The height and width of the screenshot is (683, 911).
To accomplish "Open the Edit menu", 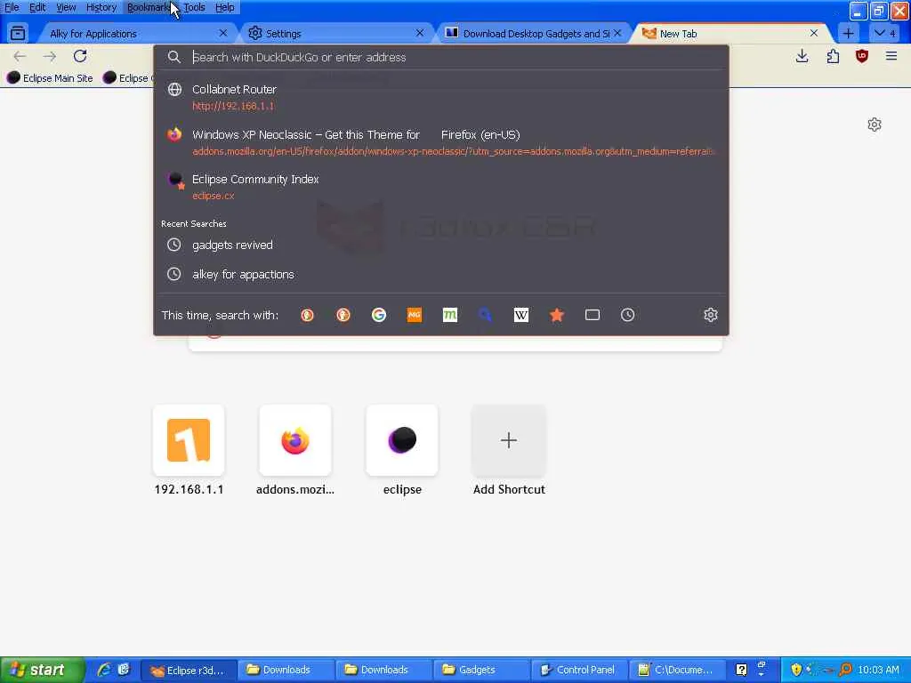I will (37, 7).
